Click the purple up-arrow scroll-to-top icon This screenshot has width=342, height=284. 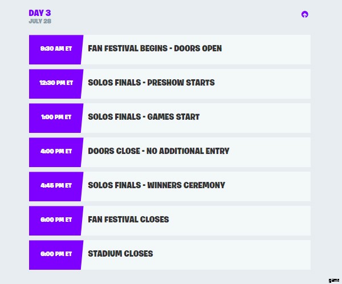[x=305, y=14]
